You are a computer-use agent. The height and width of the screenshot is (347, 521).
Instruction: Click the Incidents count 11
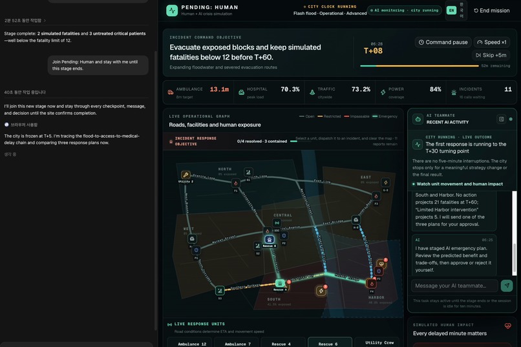point(508,89)
